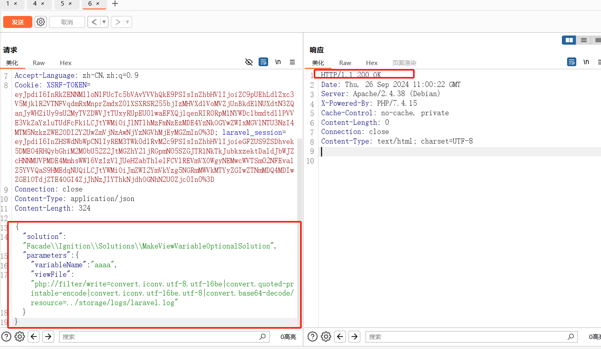This screenshot has height=349, width=601.
Task: Click the orange 发送 send button
Action: [x=18, y=22]
